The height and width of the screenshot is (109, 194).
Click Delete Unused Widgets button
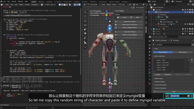(x=129, y=35)
